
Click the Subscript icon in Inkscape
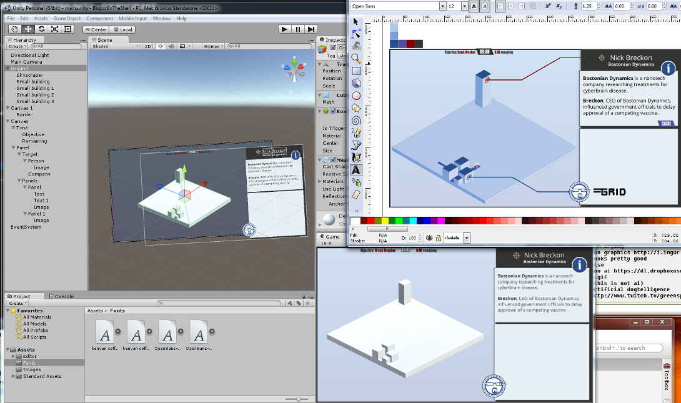pyautogui.click(x=559, y=6)
